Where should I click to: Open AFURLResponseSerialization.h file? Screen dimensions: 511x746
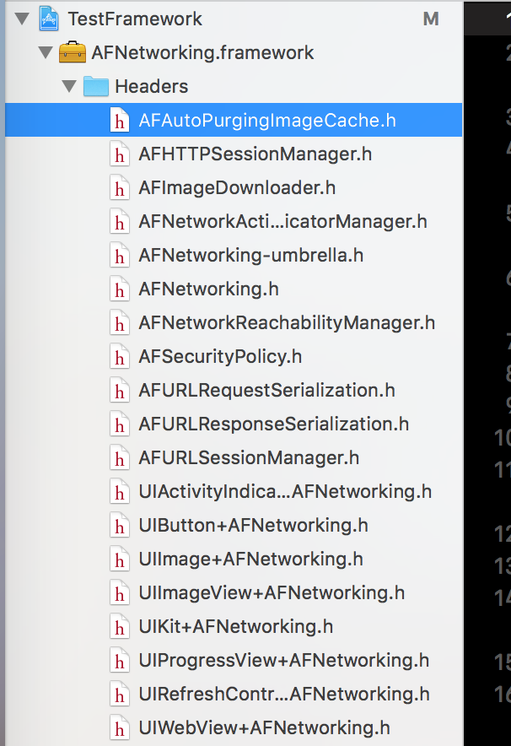point(234,424)
